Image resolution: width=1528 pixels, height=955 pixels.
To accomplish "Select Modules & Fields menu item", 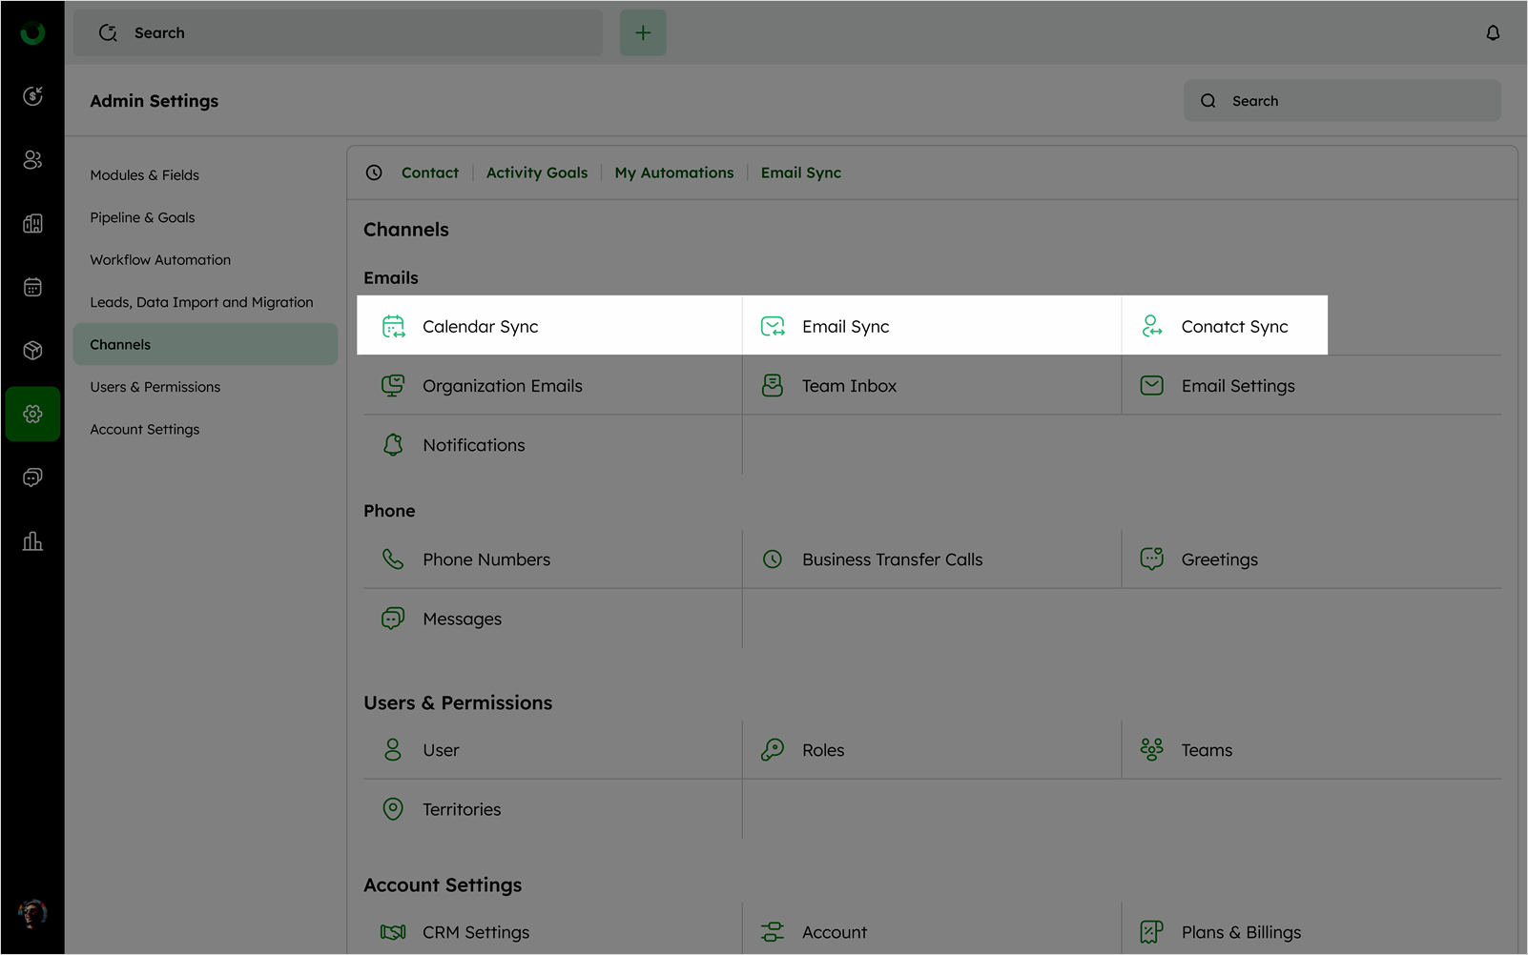I will [x=205, y=174].
